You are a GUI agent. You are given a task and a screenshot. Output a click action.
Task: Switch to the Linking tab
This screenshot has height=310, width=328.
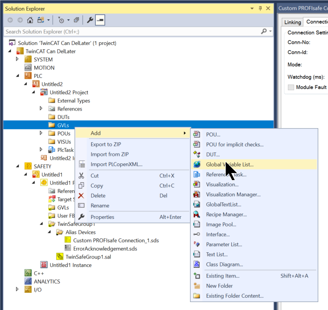[292, 22]
